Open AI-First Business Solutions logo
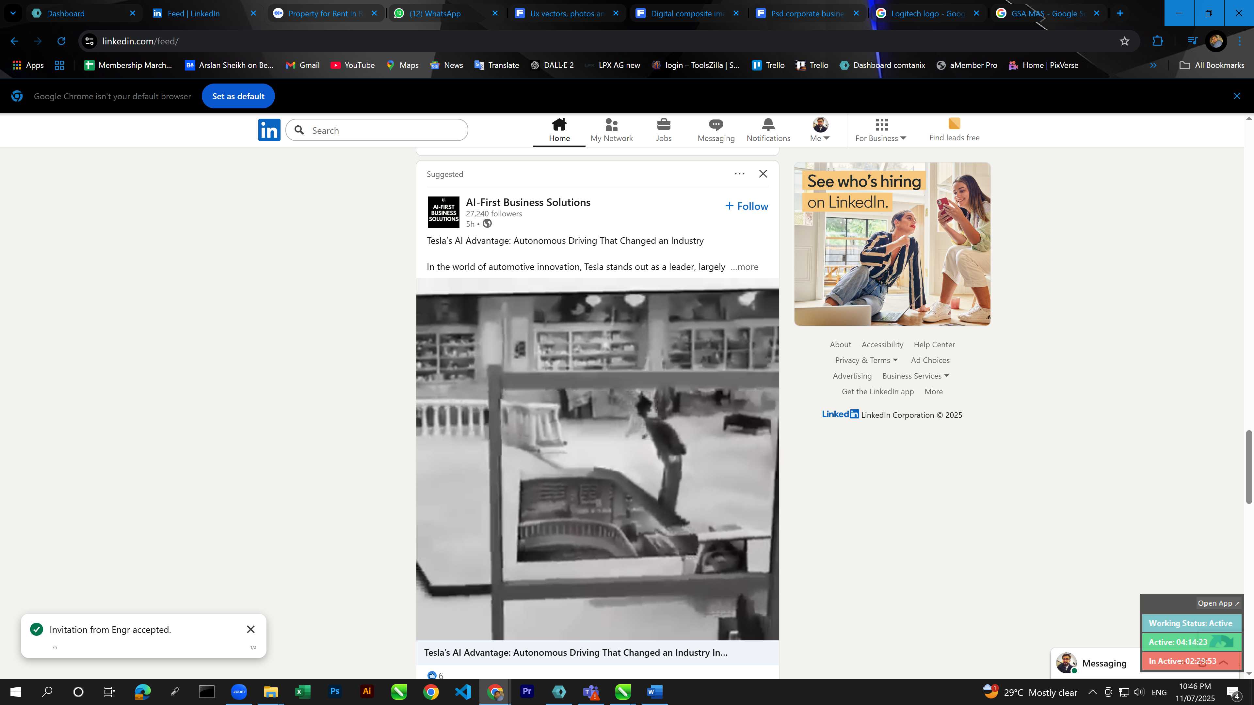Image resolution: width=1254 pixels, height=705 pixels. [443, 212]
